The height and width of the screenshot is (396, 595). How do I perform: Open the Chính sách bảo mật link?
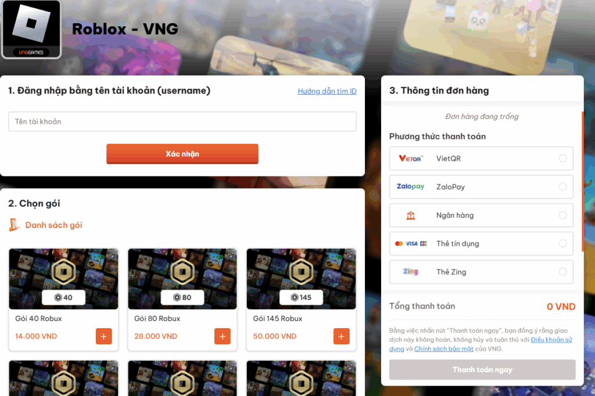(443, 348)
